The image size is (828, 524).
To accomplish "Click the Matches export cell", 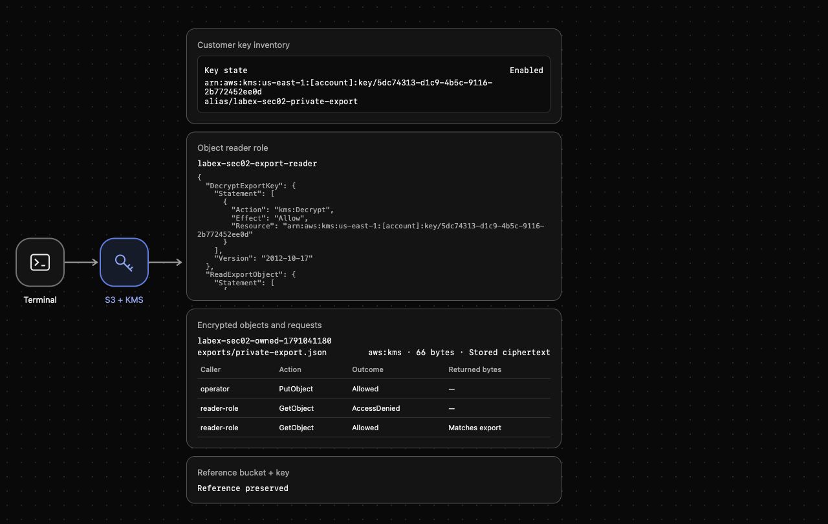I will pos(475,428).
